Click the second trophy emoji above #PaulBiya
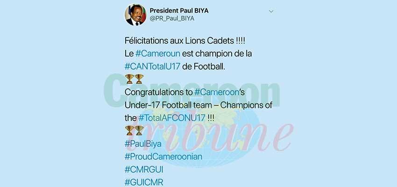The height and width of the screenshot is (187, 397). point(139,130)
